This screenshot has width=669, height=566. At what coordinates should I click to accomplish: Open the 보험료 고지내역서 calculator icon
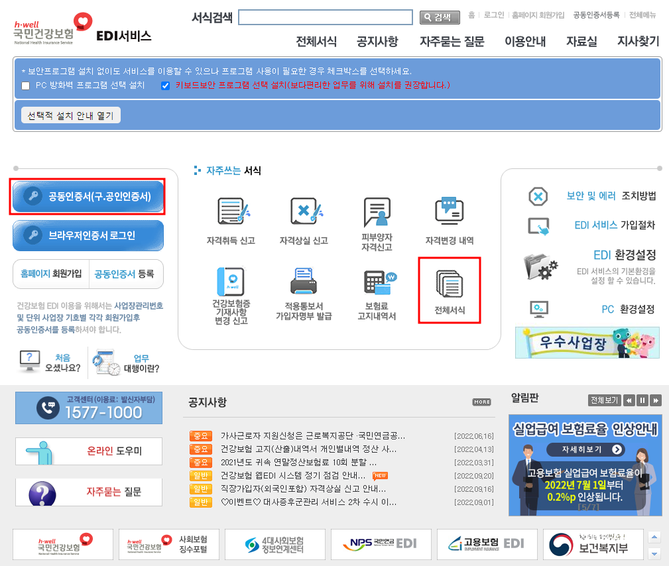[x=380, y=283]
